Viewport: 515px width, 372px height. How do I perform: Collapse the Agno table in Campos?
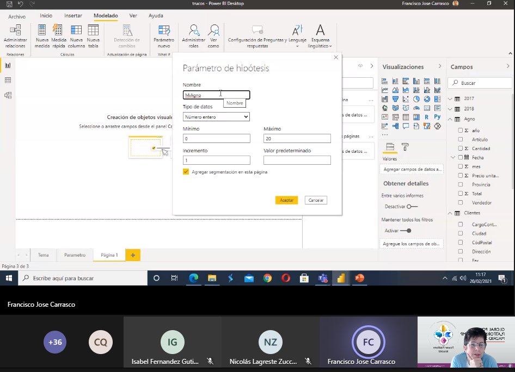450,119
